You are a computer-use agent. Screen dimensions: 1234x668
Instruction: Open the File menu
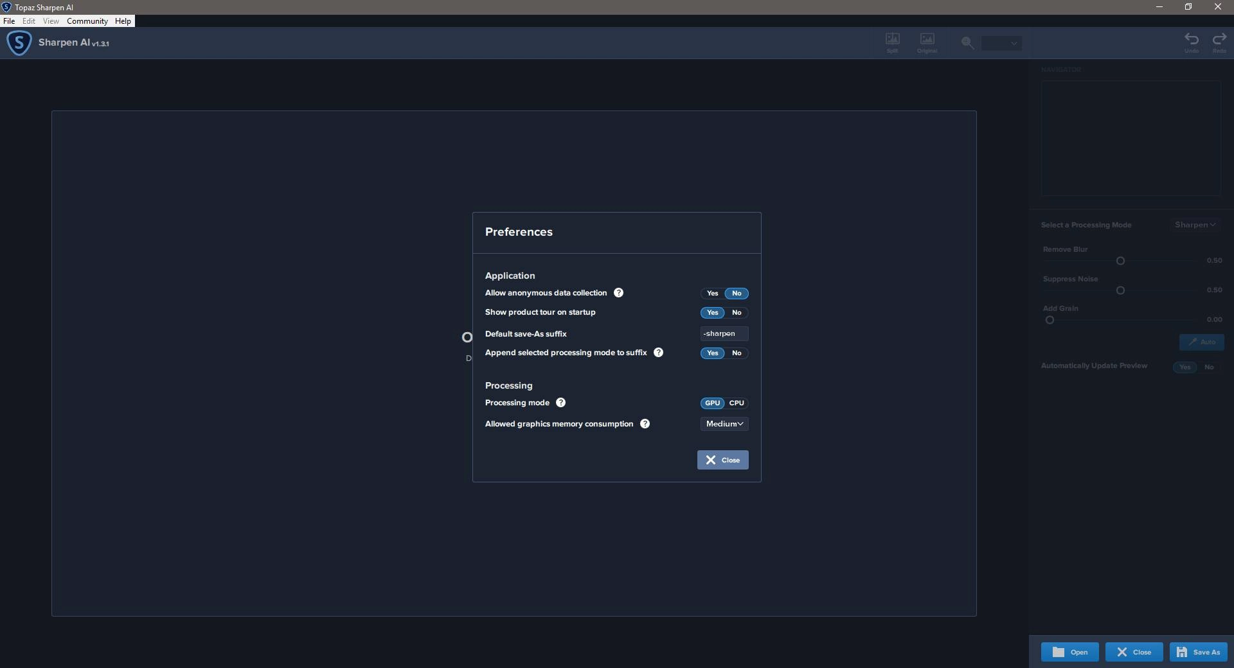click(9, 21)
